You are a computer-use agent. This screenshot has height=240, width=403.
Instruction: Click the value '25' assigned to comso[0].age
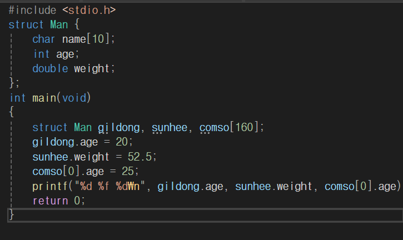click(128, 172)
